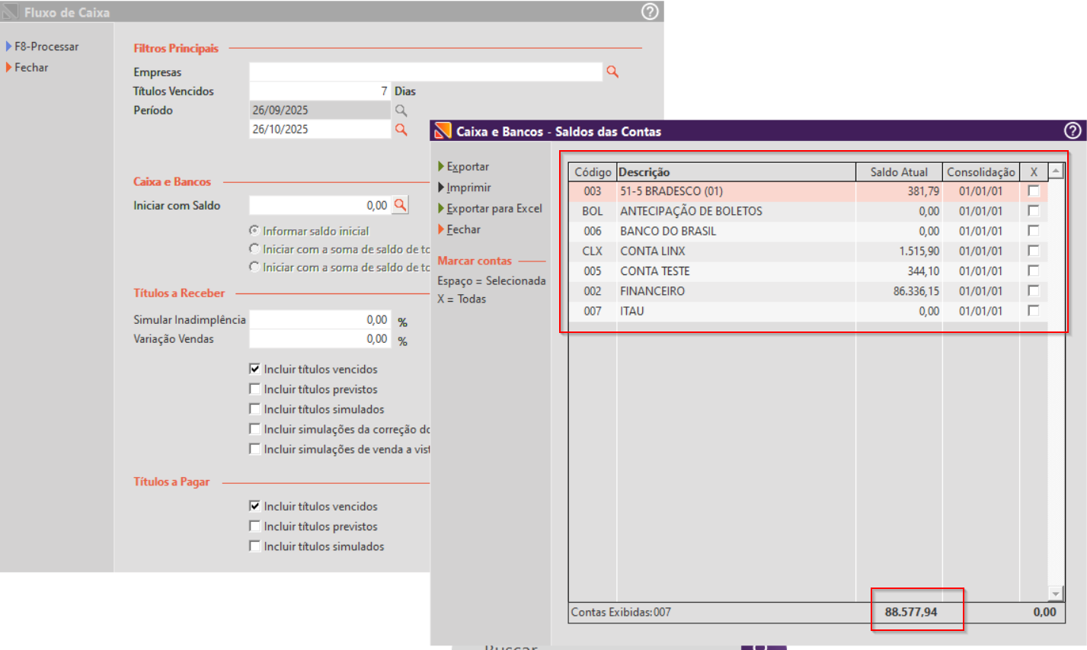This screenshot has width=1087, height=650.
Task: Sort accounts by the Código column header
Action: point(593,172)
